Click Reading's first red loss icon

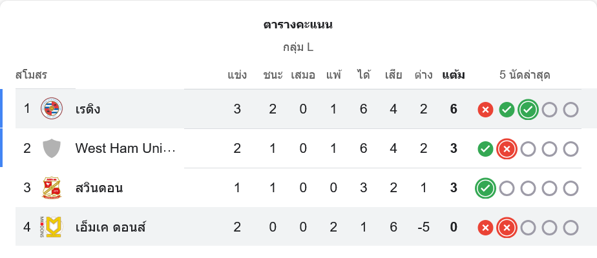pyautogui.click(x=485, y=110)
